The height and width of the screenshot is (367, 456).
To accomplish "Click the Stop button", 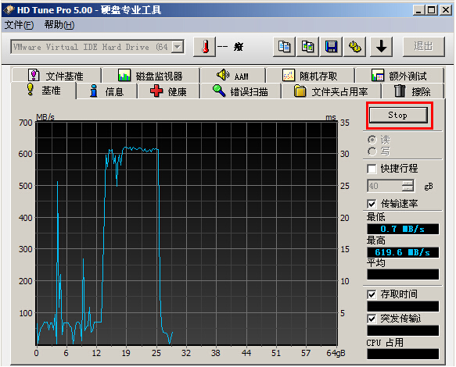I will [398, 116].
